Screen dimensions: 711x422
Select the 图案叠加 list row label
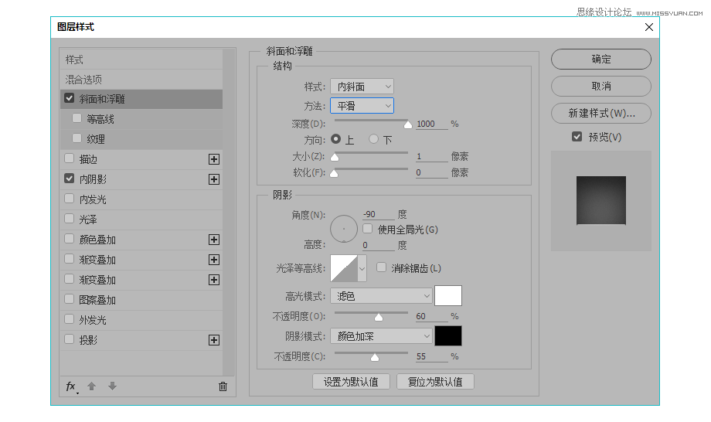pyautogui.click(x=97, y=300)
